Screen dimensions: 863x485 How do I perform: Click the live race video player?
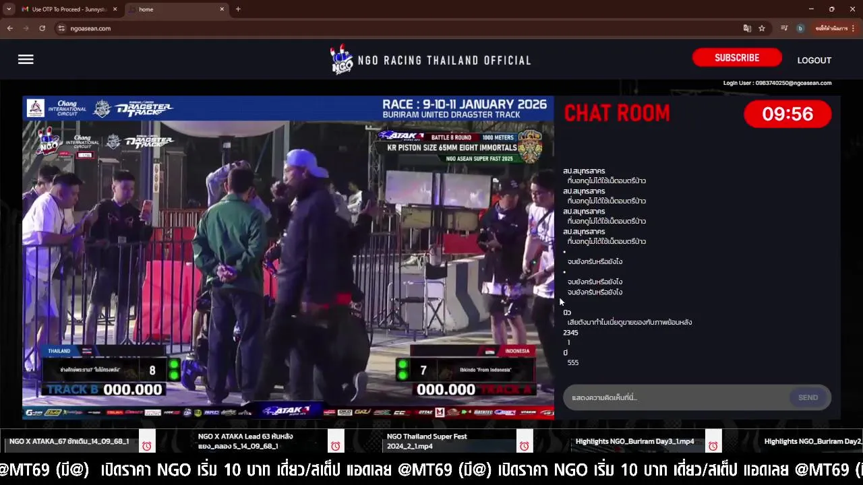point(288,257)
